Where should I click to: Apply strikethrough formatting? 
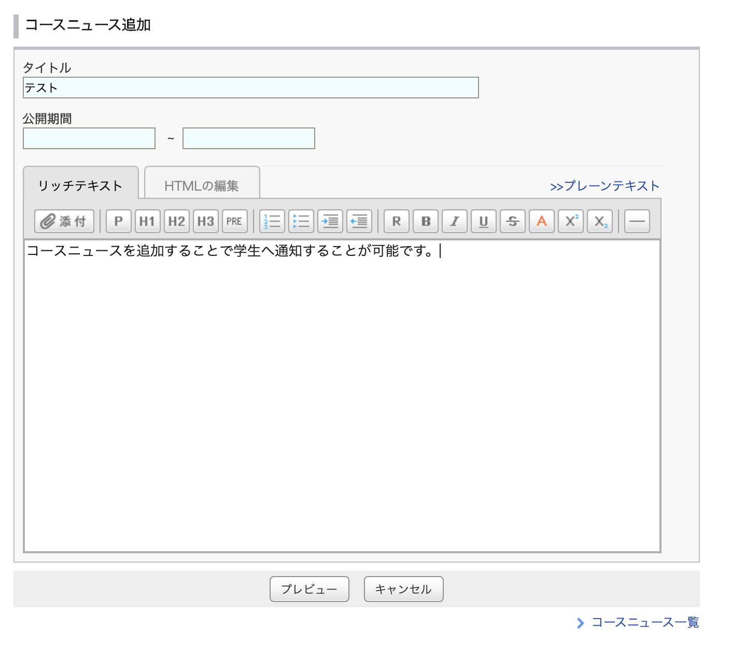coord(513,221)
